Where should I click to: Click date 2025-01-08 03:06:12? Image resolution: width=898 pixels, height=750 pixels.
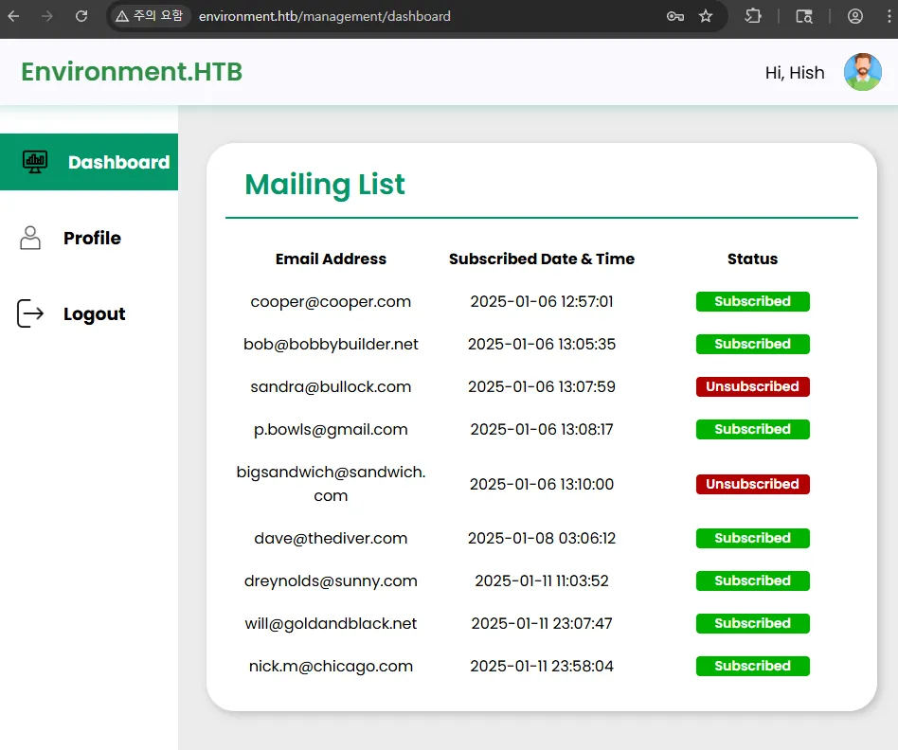tap(542, 538)
